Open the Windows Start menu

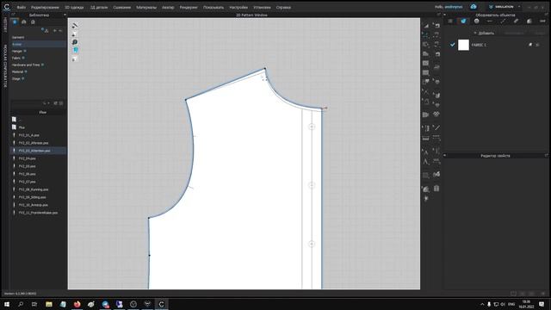pos(7,304)
